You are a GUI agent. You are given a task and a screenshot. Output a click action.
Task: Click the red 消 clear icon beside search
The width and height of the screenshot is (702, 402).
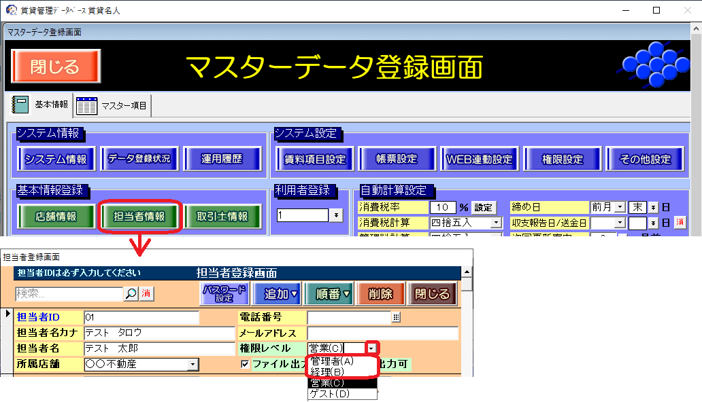point(146,294)
